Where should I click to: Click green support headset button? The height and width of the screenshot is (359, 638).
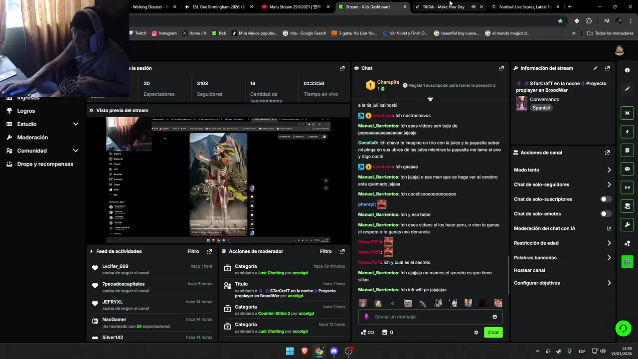pos(623,328)
